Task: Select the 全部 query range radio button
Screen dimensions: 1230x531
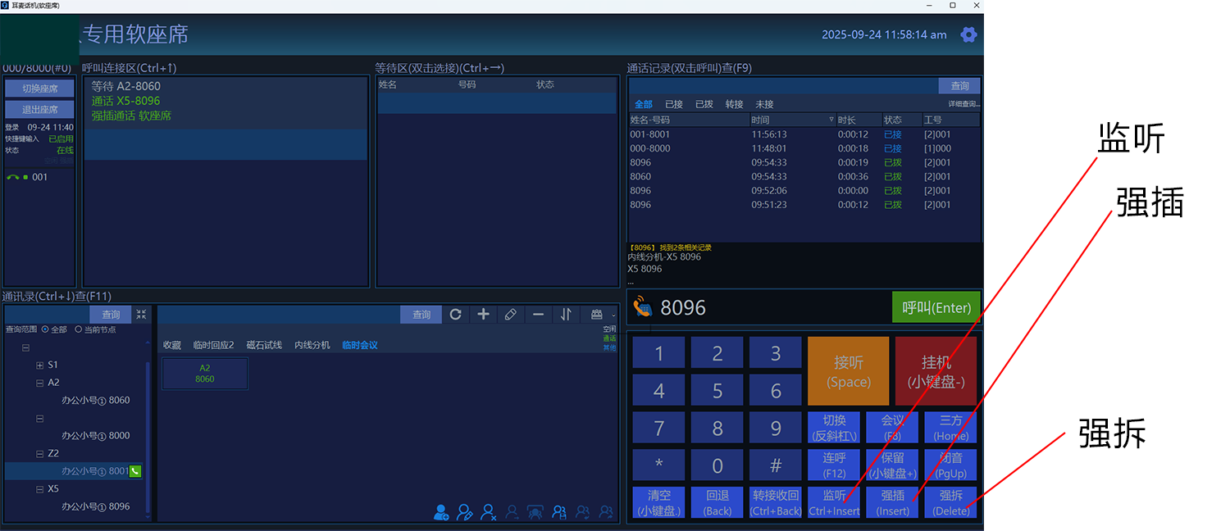Action: (45, 329)
